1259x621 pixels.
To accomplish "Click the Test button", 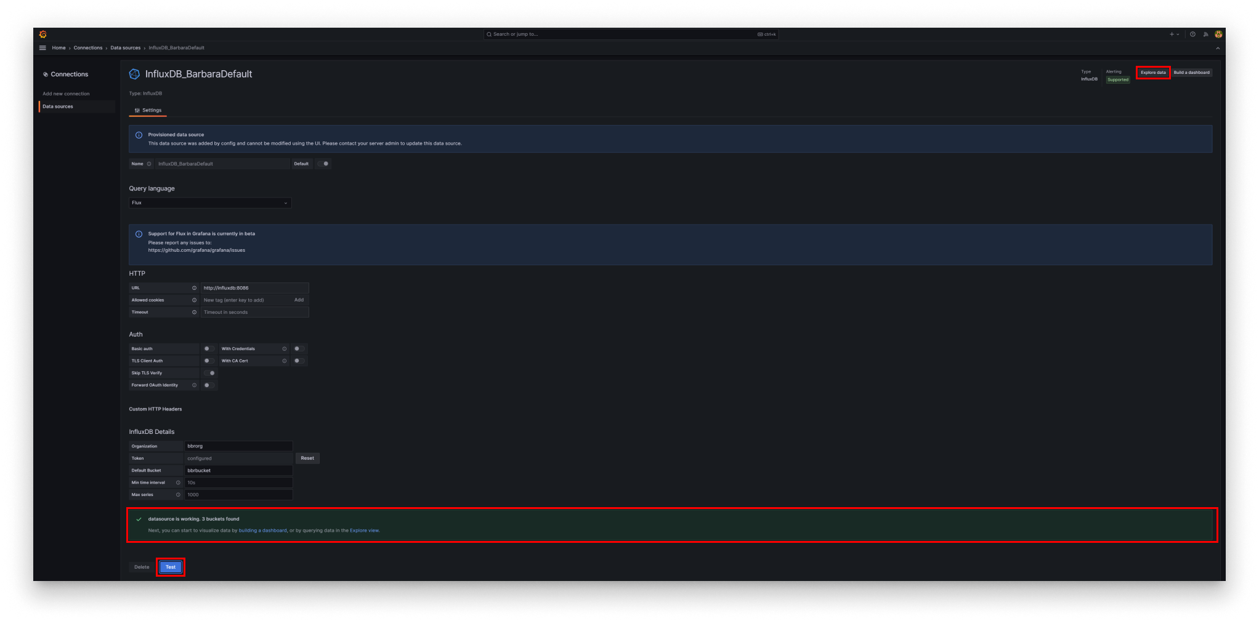I will tap(171, 567).
